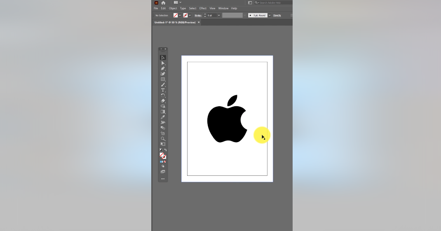Open the Edit menu

(x=163, y=8)
